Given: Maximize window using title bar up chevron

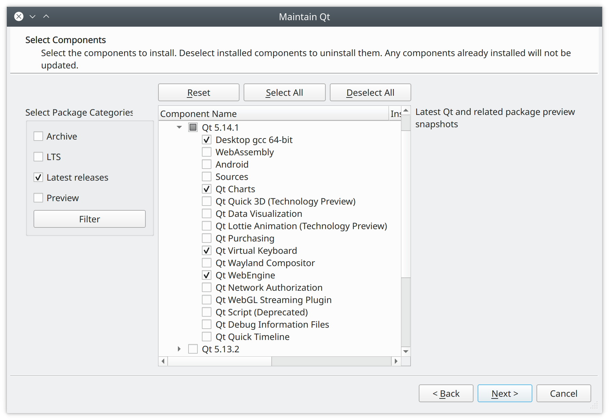Looking at the screenshot, I should 46,16.
